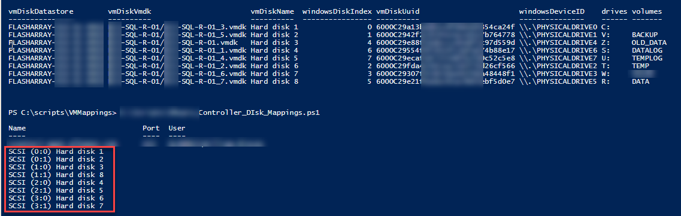
Task: Click the User column header
Action: click(x=176, y=129)
